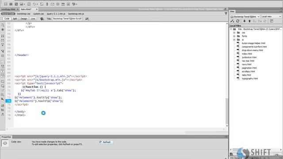Click the Collapse Selection icon

coord(3,40)
